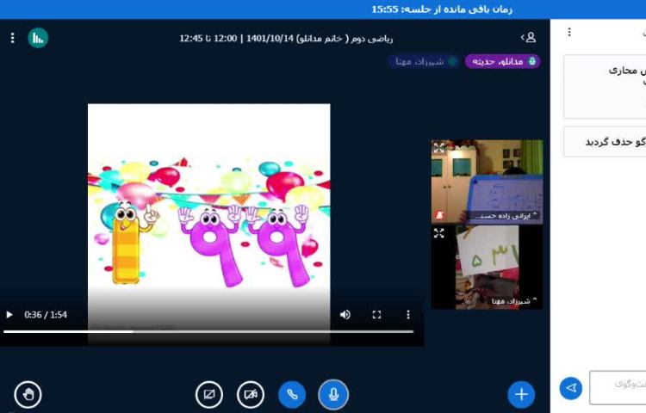Open the blue plus actions button
Screen dimensions: 646x413
click(521, 395)
